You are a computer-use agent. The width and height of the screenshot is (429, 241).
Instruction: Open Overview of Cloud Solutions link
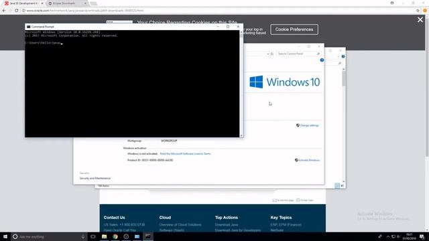pyautogui.click(x=180, y=225)
